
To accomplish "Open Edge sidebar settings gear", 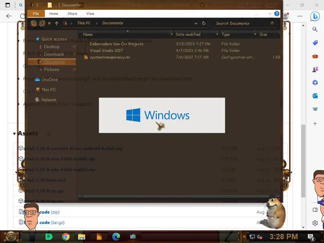I will pyautogui.click(x=315, y=223).
